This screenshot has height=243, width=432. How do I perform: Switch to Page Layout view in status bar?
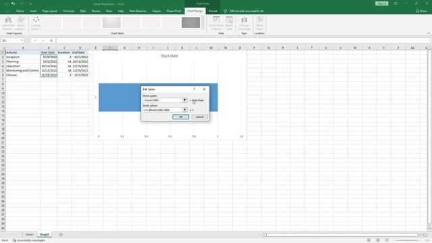pos(378,240)
